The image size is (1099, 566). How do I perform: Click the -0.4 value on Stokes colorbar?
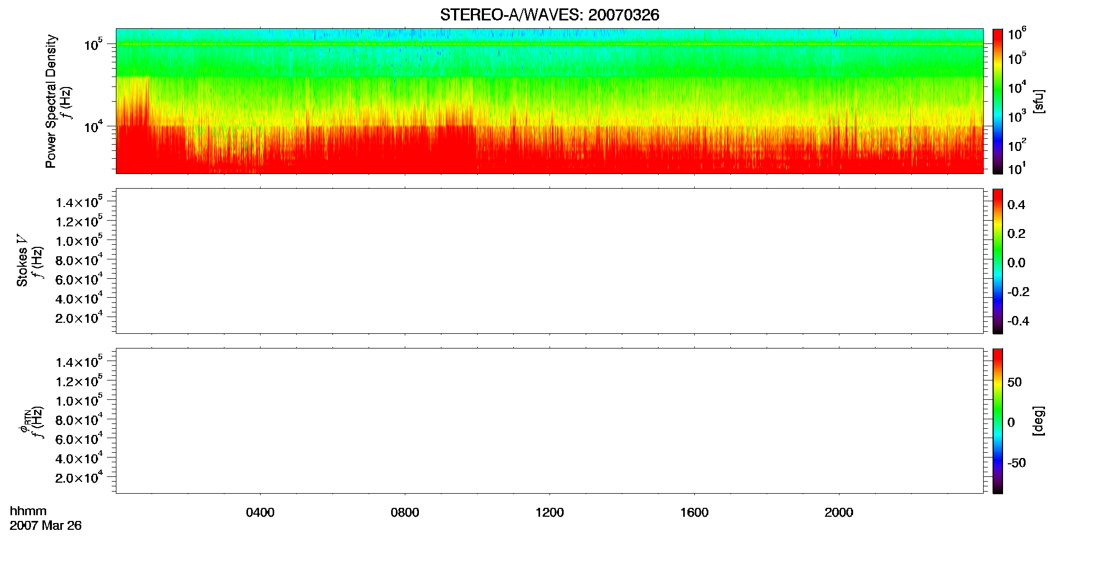[1018, 321]
